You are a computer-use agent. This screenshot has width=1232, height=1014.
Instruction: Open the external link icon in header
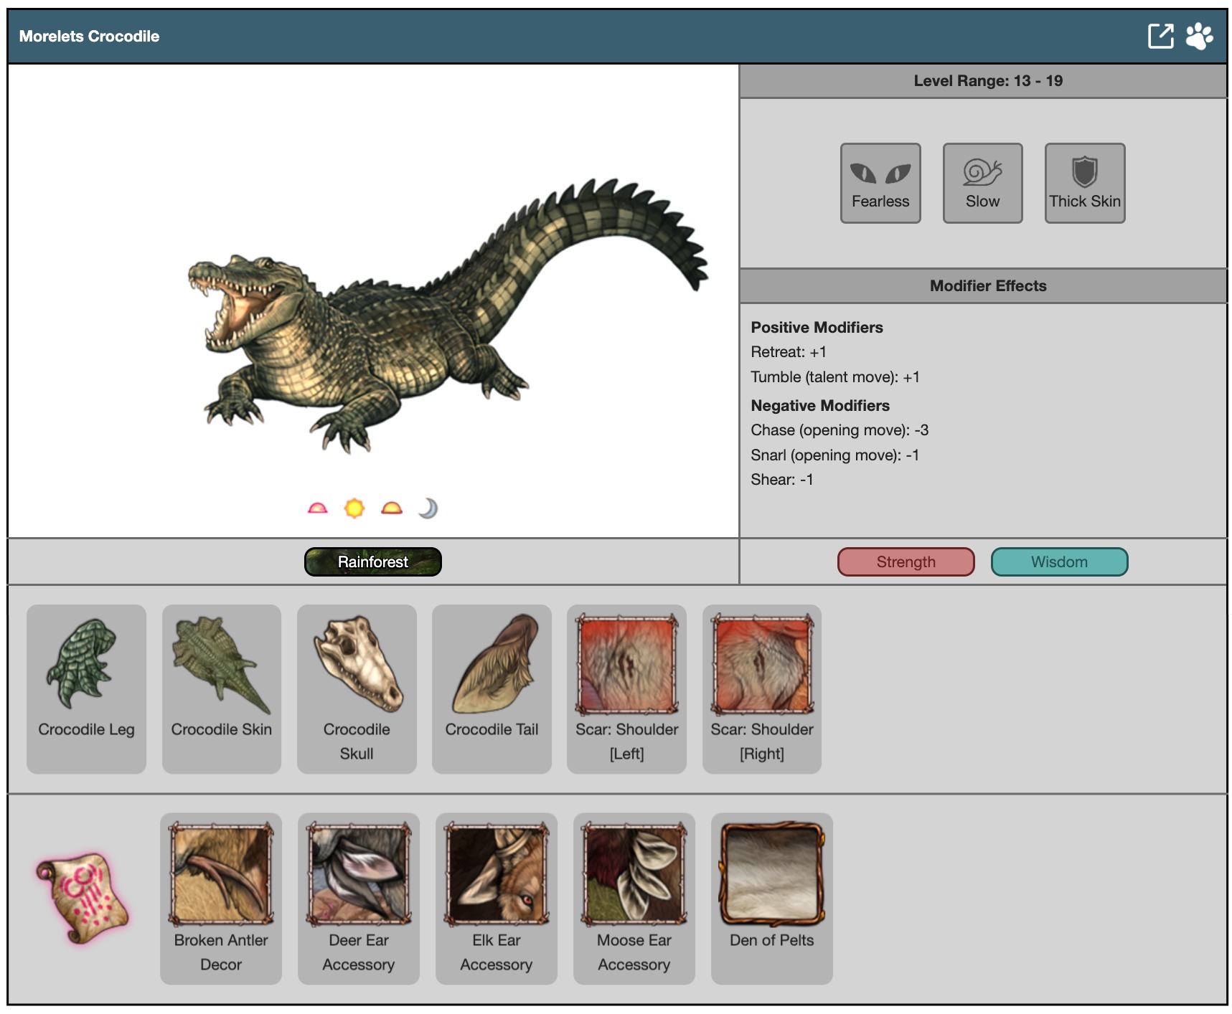[x=1160, y=36]
